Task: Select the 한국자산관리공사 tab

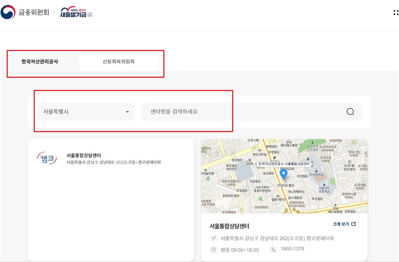Action: click(40, 62)
